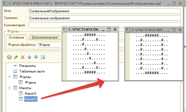
Task: Click the red X Delete icon
Action: click(x=23, y=57)
